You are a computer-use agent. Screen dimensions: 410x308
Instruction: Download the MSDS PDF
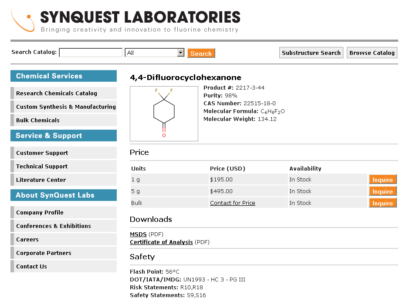click(x=138, y=234)
